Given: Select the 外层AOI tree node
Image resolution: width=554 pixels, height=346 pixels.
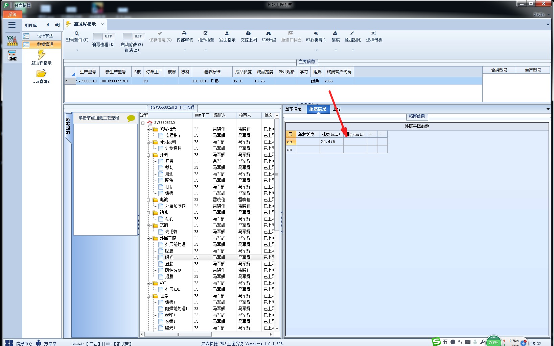Looking at the screenshot, I should pos(172,290).
